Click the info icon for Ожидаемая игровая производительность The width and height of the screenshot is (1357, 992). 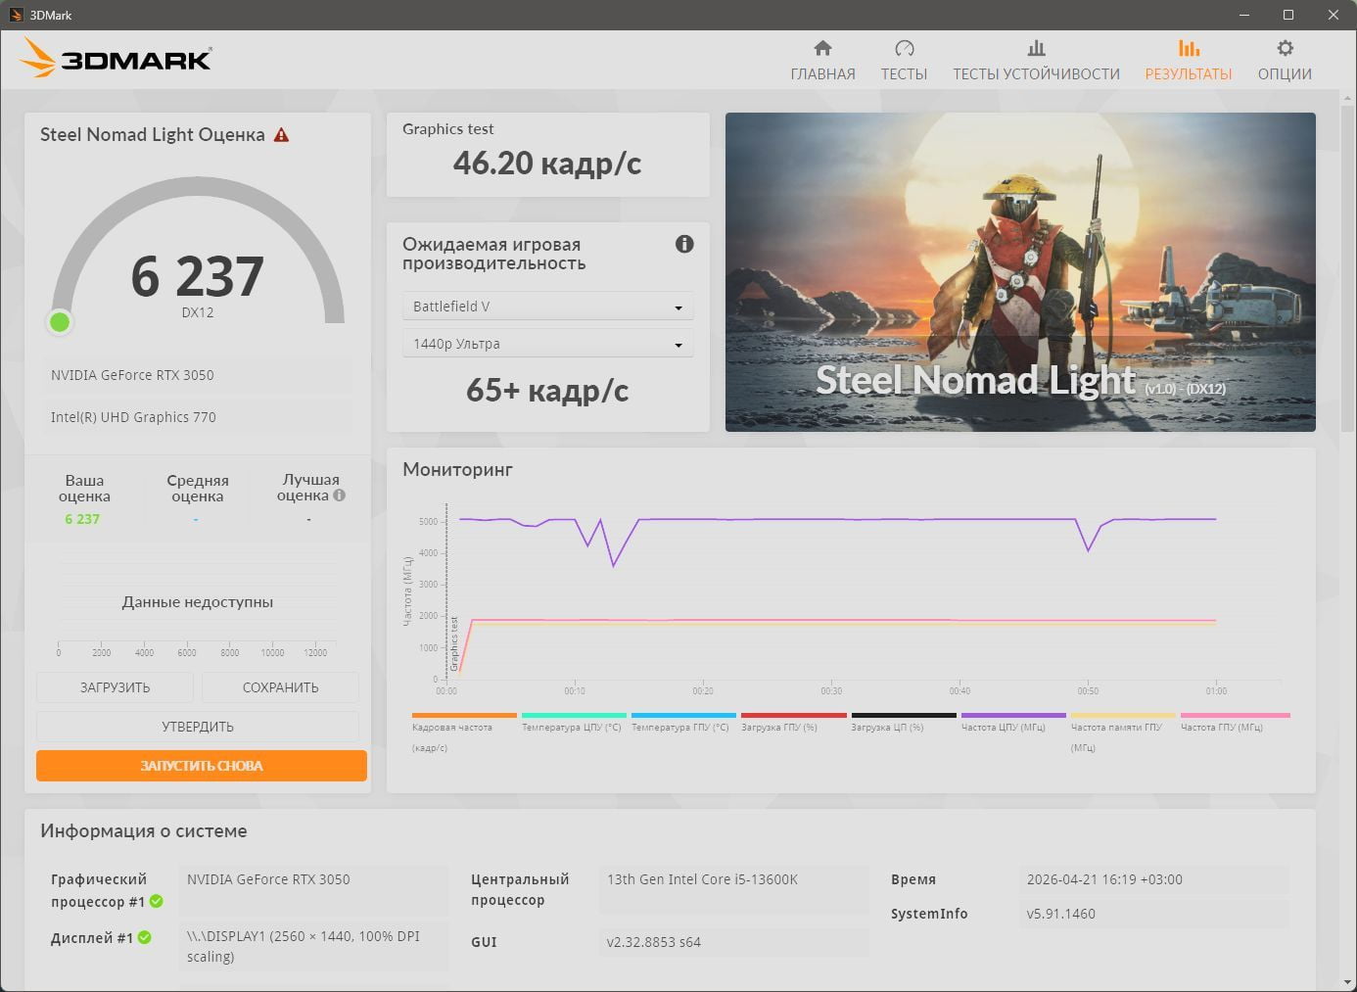(x=684, y=244)
